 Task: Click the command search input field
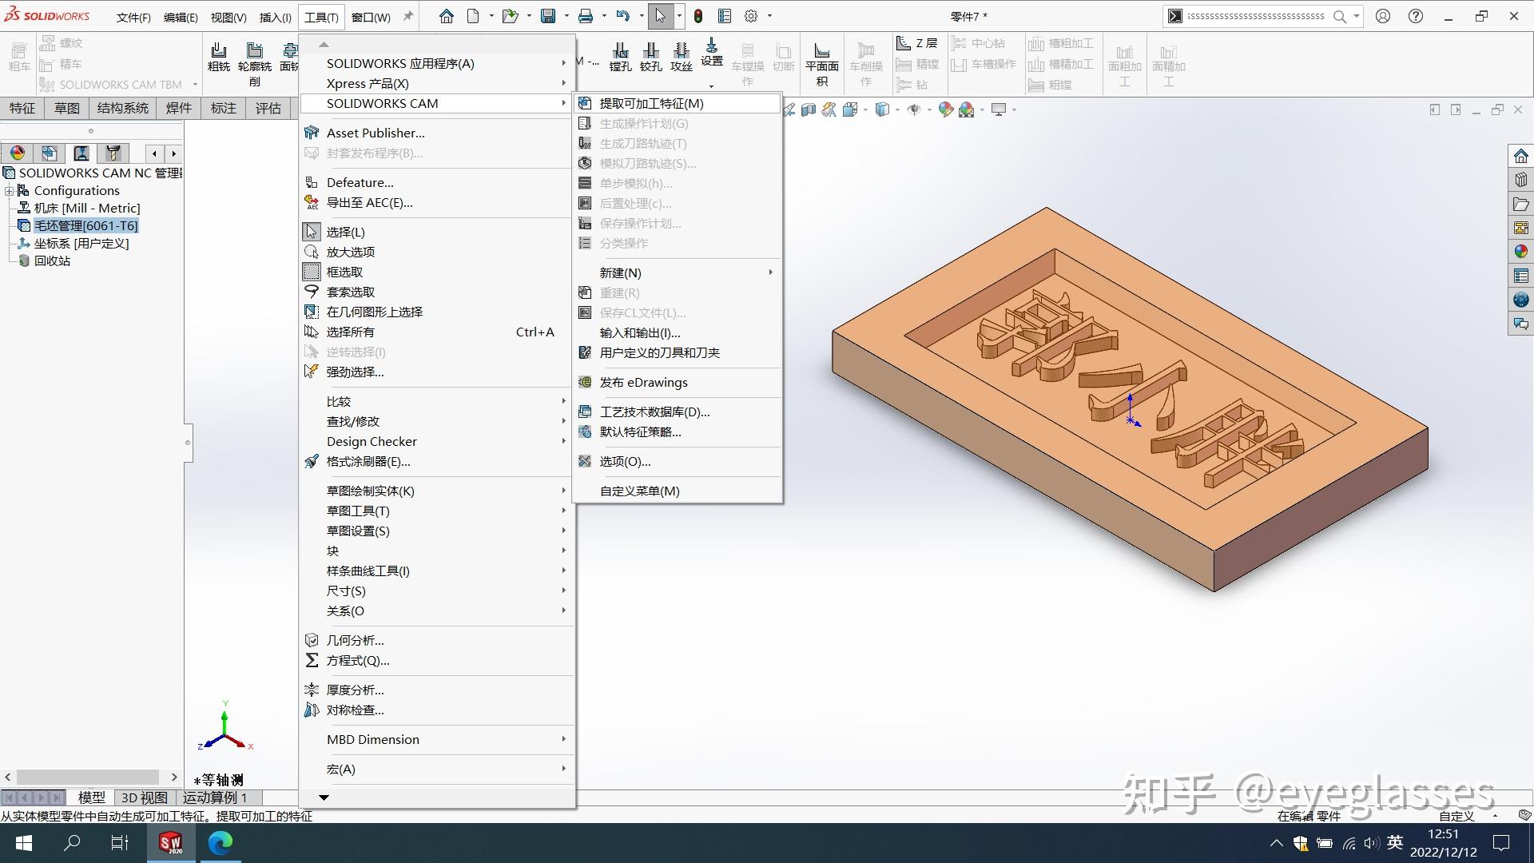tap(1254, 16)
